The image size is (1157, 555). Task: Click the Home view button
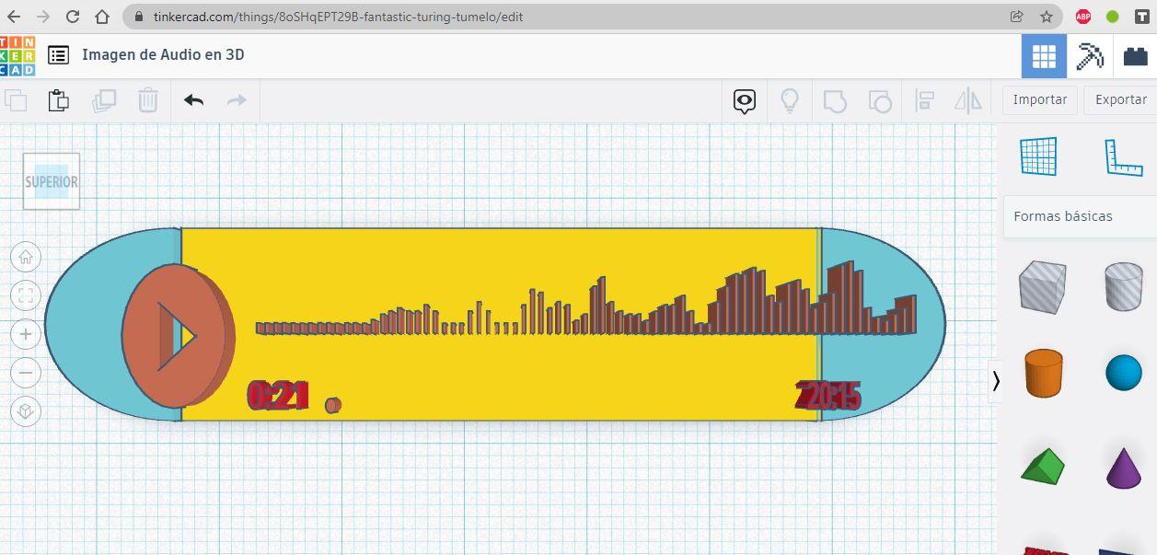pos(26,257)
